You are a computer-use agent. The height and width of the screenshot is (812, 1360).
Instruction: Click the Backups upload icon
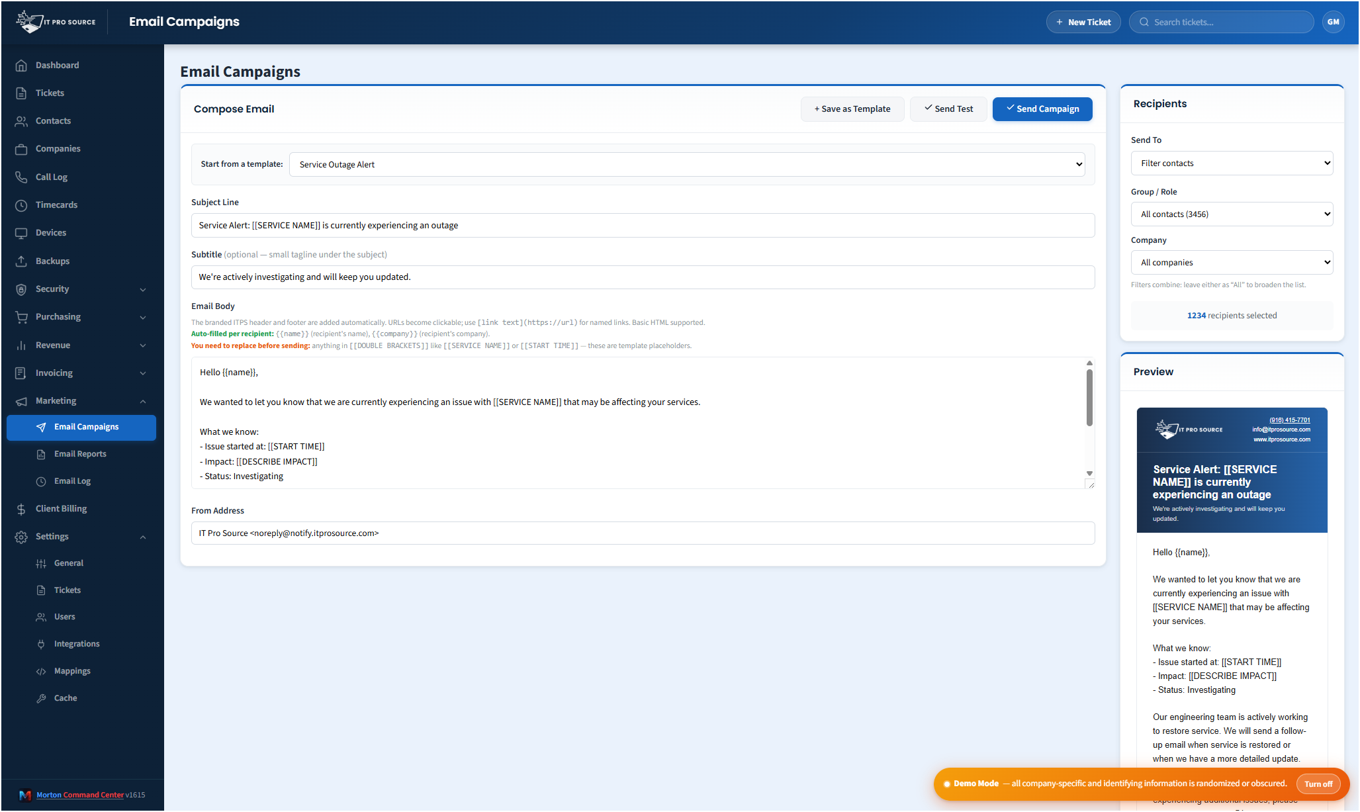21,261
